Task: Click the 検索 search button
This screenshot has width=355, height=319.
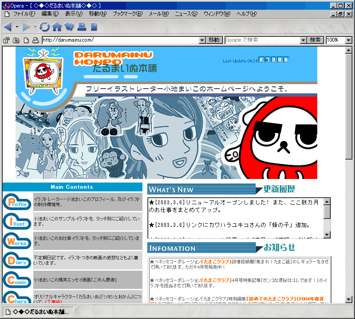Action: coord(316,40)
